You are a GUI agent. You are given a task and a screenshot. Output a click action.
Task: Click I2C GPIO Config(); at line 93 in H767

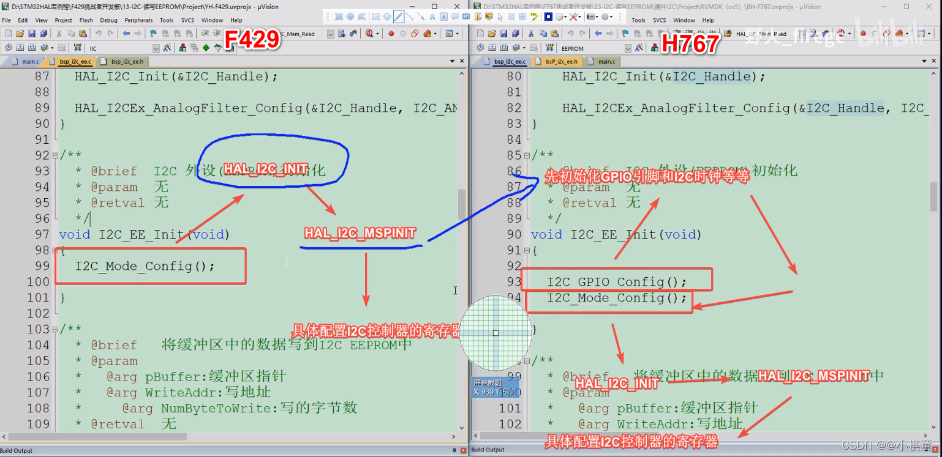pos(617,282)
